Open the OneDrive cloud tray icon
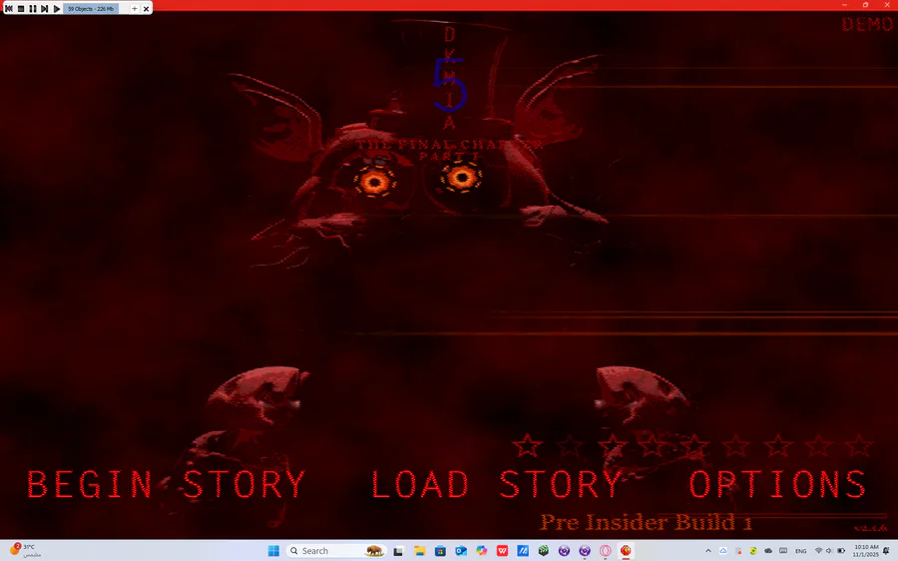 pyautogui.click(x=768, y=551)
